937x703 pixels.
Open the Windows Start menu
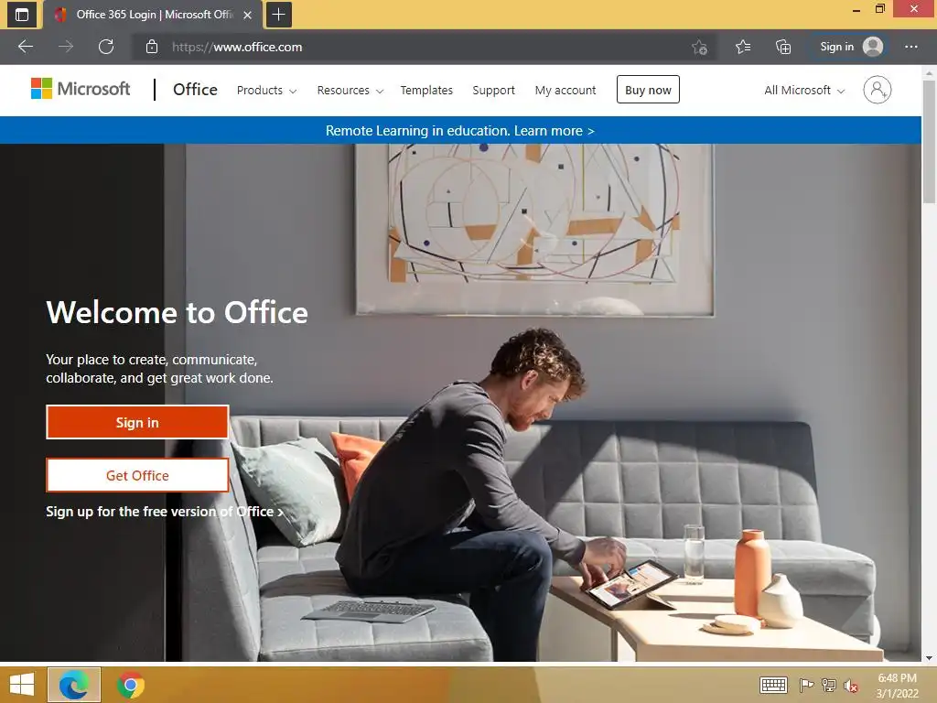click(x=22, y=685)
